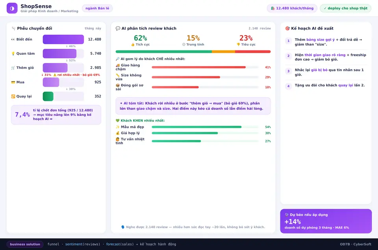Viewport: 378px width, 250px height.
Task: Click the "ngành Bán lẻ" pill
Action: click(x=97, y=8)
